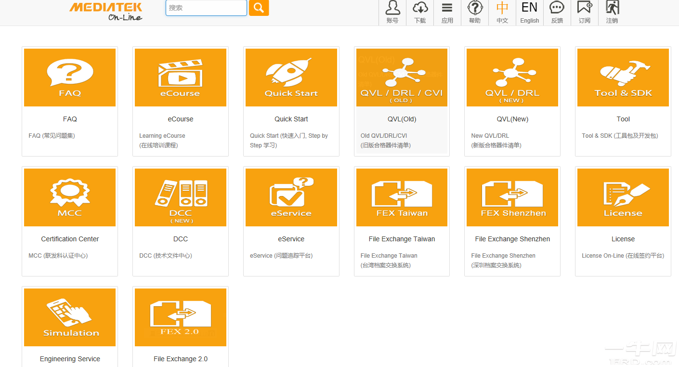Click the 'FAQ (常见问题集)' description text
679x367 pixels.
pyautogui.click(x=52, y=136)
